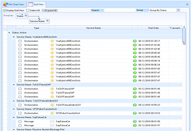Screen dimensions: 191x131
Task: Close the panel with top-right X
Action: tap(187, 4)
